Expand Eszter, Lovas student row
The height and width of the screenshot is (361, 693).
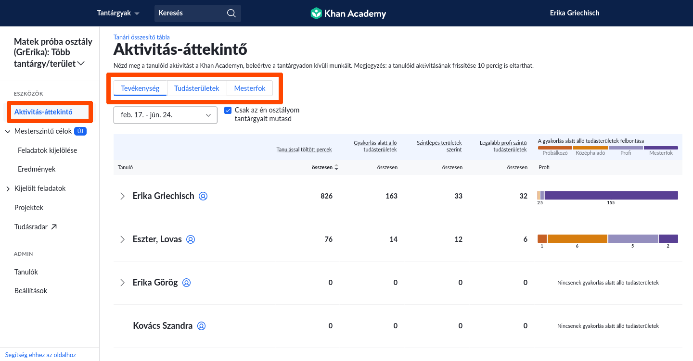tap(122, 239)
